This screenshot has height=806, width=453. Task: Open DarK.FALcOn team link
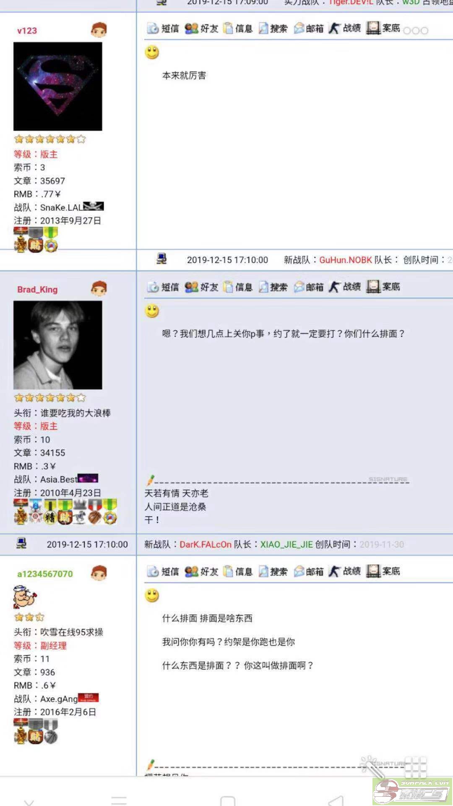pos(206,544)
